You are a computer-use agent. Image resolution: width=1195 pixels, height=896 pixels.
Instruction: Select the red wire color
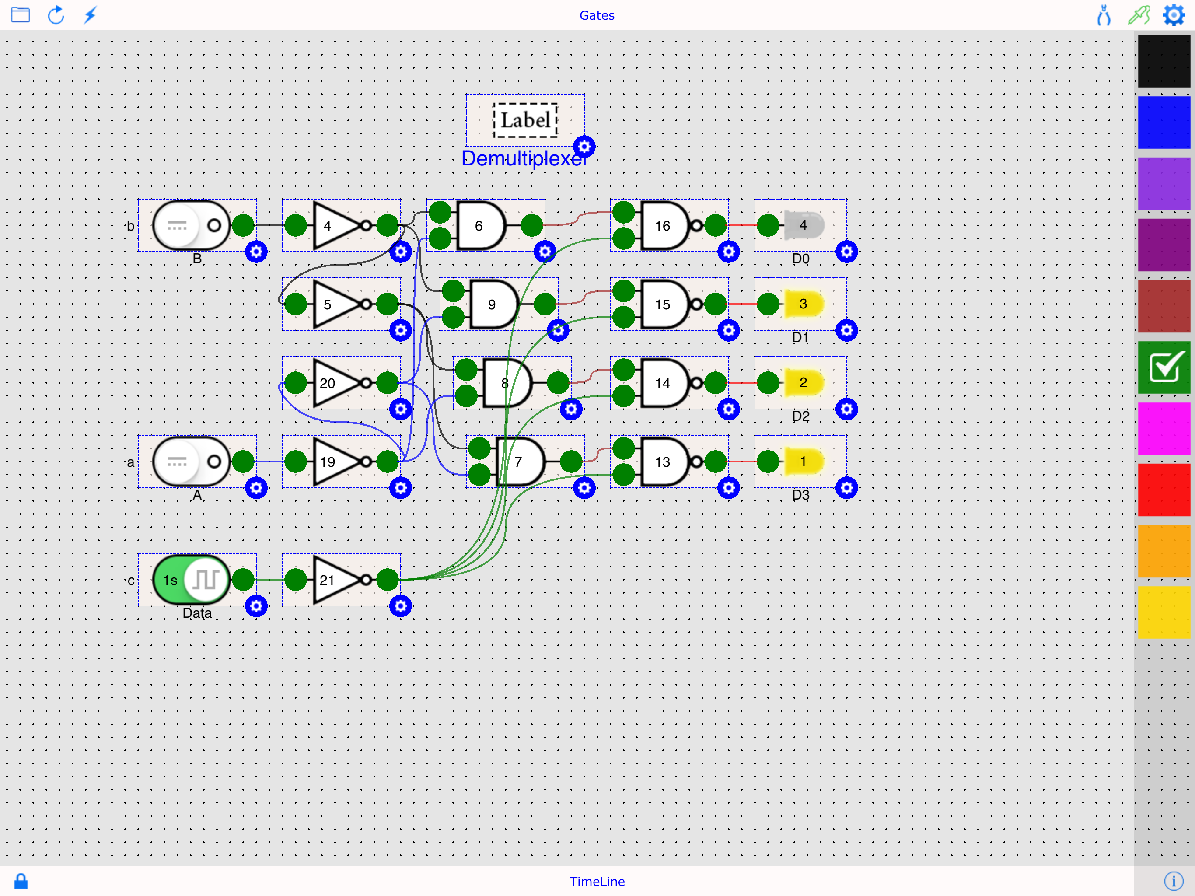click(x=1164, y=490)
